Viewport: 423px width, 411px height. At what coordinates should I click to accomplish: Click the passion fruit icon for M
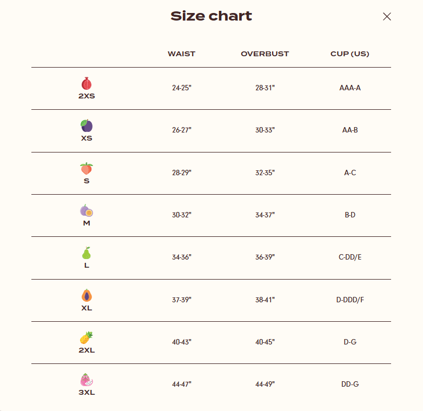87,210
